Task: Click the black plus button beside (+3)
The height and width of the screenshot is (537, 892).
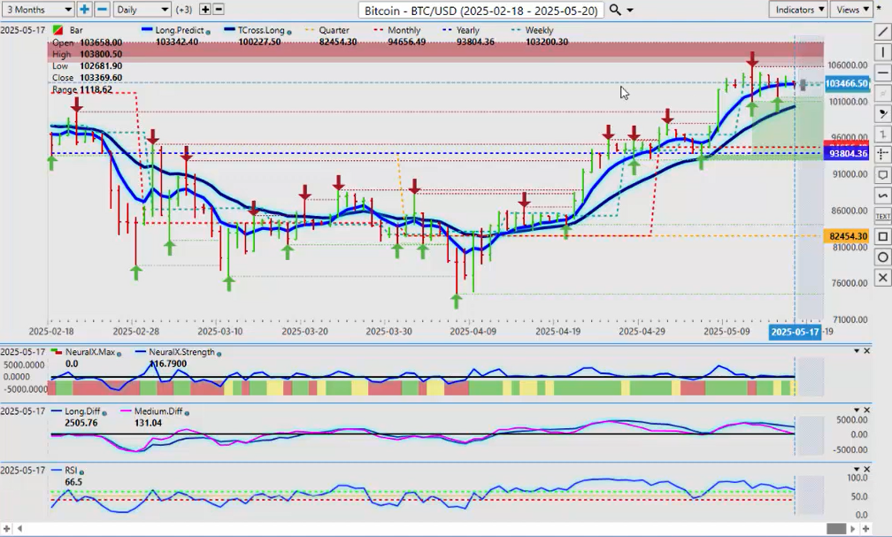Action: click(204, 9)
